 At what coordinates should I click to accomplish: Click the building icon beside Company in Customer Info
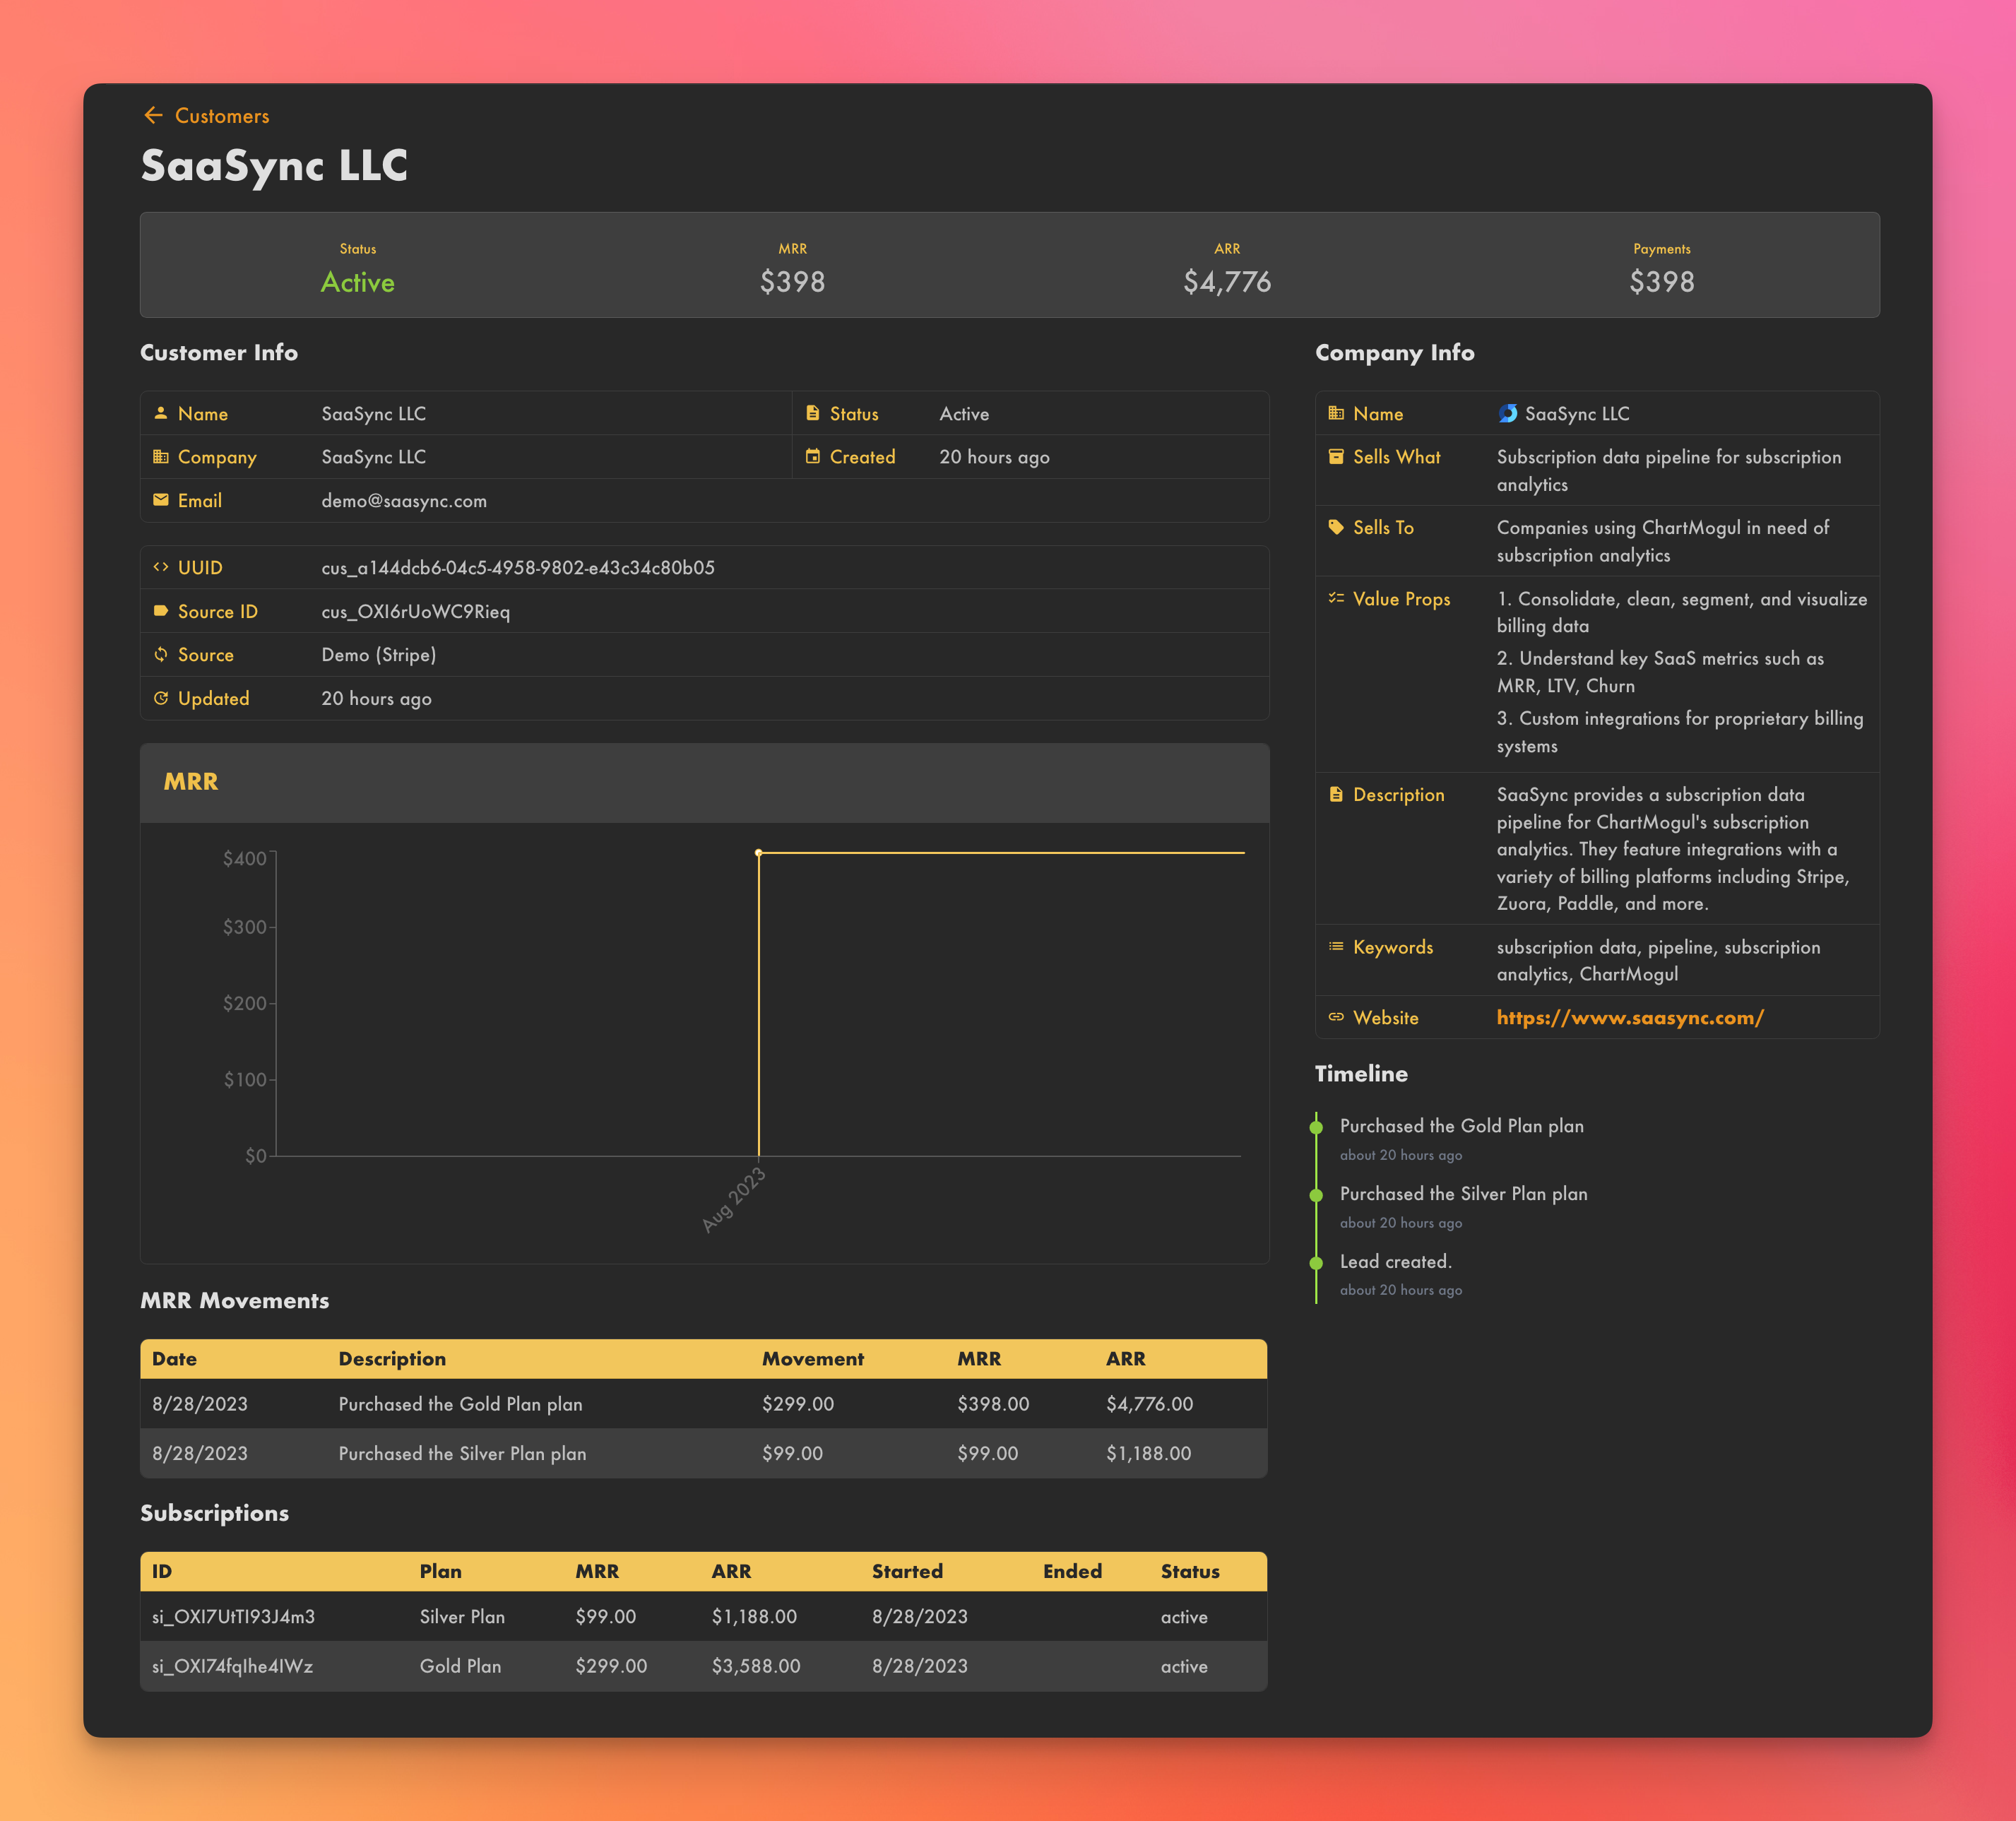[160, 457]
